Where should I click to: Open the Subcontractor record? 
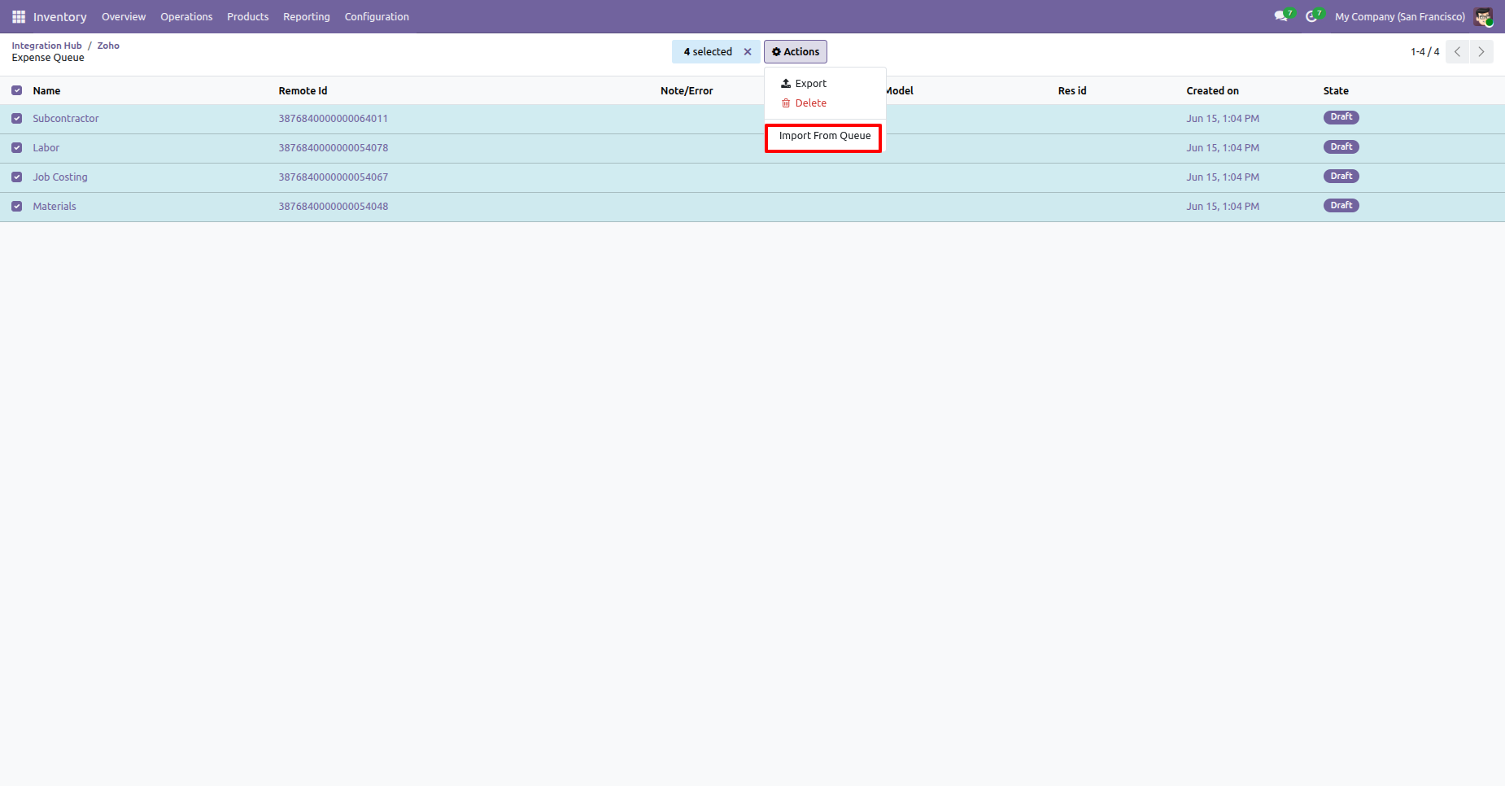tap(66, 119)
